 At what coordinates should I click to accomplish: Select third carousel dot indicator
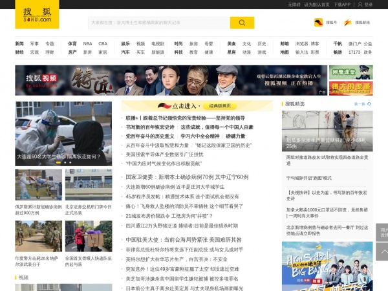tap(70, 162)
